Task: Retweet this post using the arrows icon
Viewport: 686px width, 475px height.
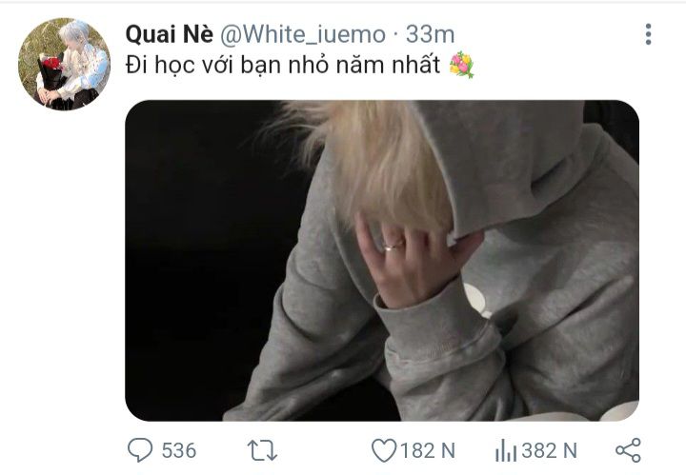Action: pyautogui.click(x=262, y=450)
